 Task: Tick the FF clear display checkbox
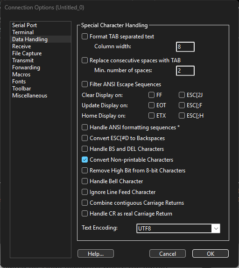151,95
